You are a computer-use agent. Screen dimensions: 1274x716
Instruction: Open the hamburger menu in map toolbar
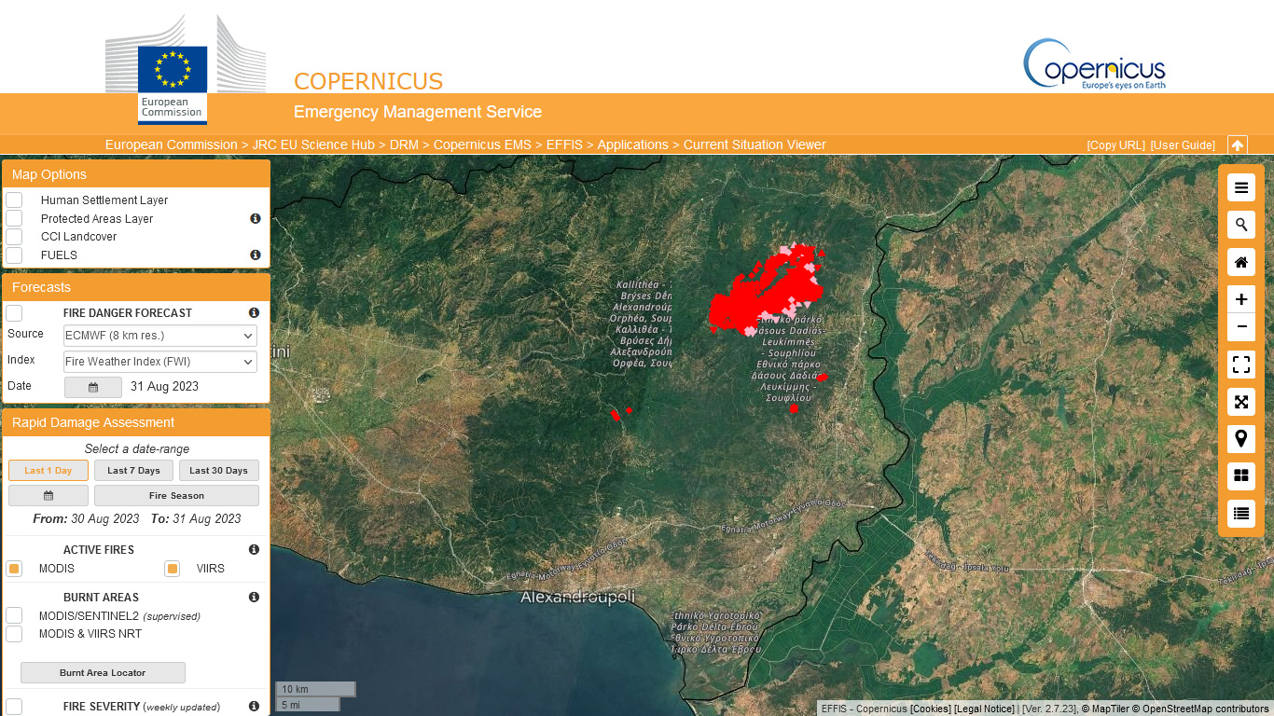[1241, 187]
